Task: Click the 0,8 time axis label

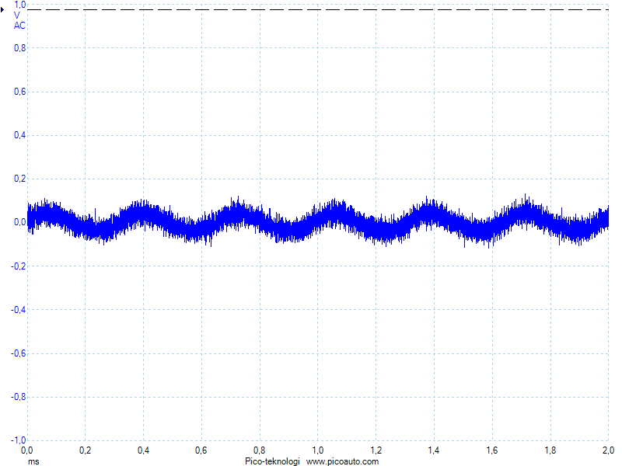Action: point(260,450)
